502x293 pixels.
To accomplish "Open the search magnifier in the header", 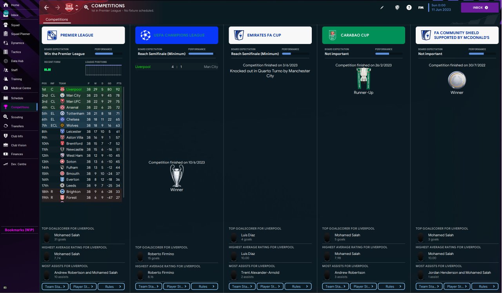I will coord(86,7).
